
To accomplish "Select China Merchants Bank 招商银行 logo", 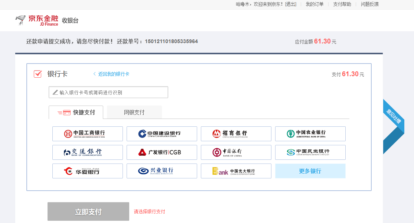I will (x=236, y=134).
